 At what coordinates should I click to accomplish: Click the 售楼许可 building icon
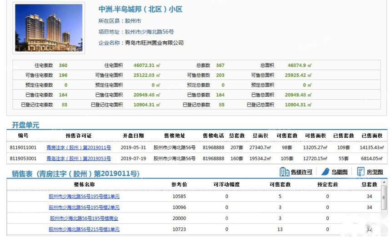(x=284, y=172)
